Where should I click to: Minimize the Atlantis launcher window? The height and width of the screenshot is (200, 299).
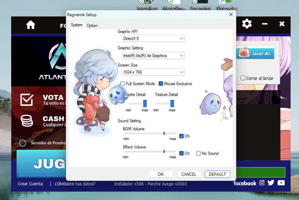click(265, 24)
